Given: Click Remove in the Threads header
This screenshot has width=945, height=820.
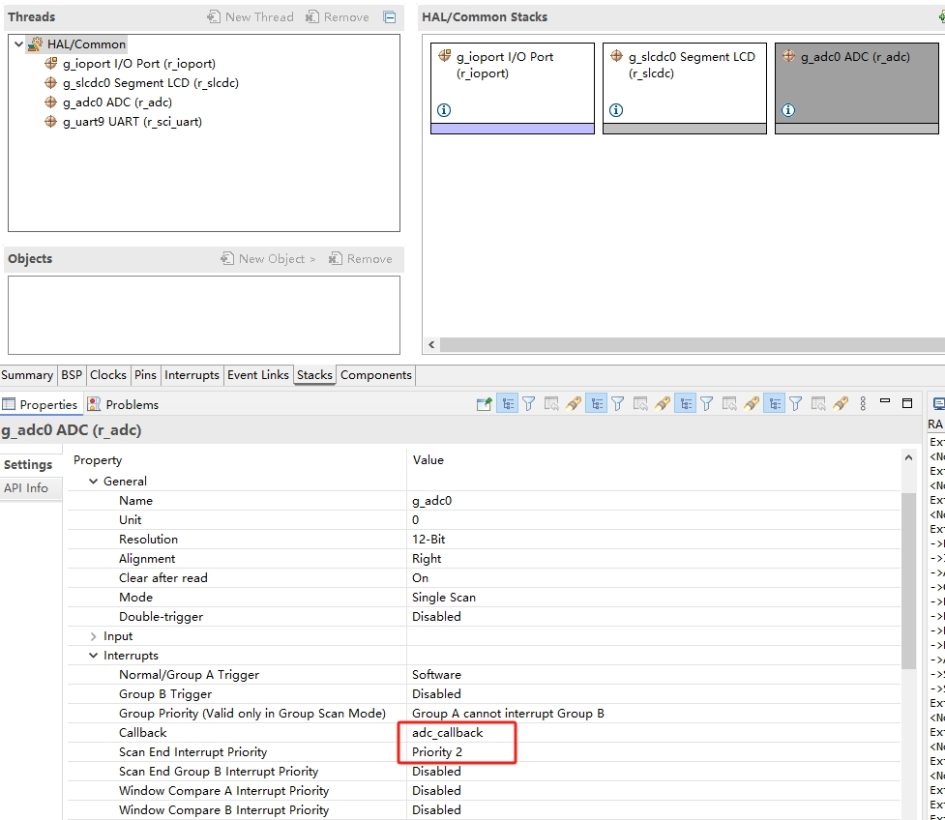Looking at the screenshot, I should point(337,16).
